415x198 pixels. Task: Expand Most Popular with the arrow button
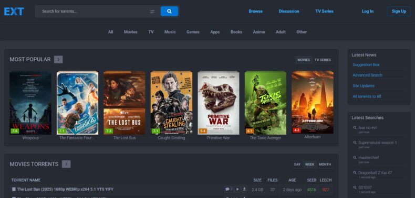(58, 59)
